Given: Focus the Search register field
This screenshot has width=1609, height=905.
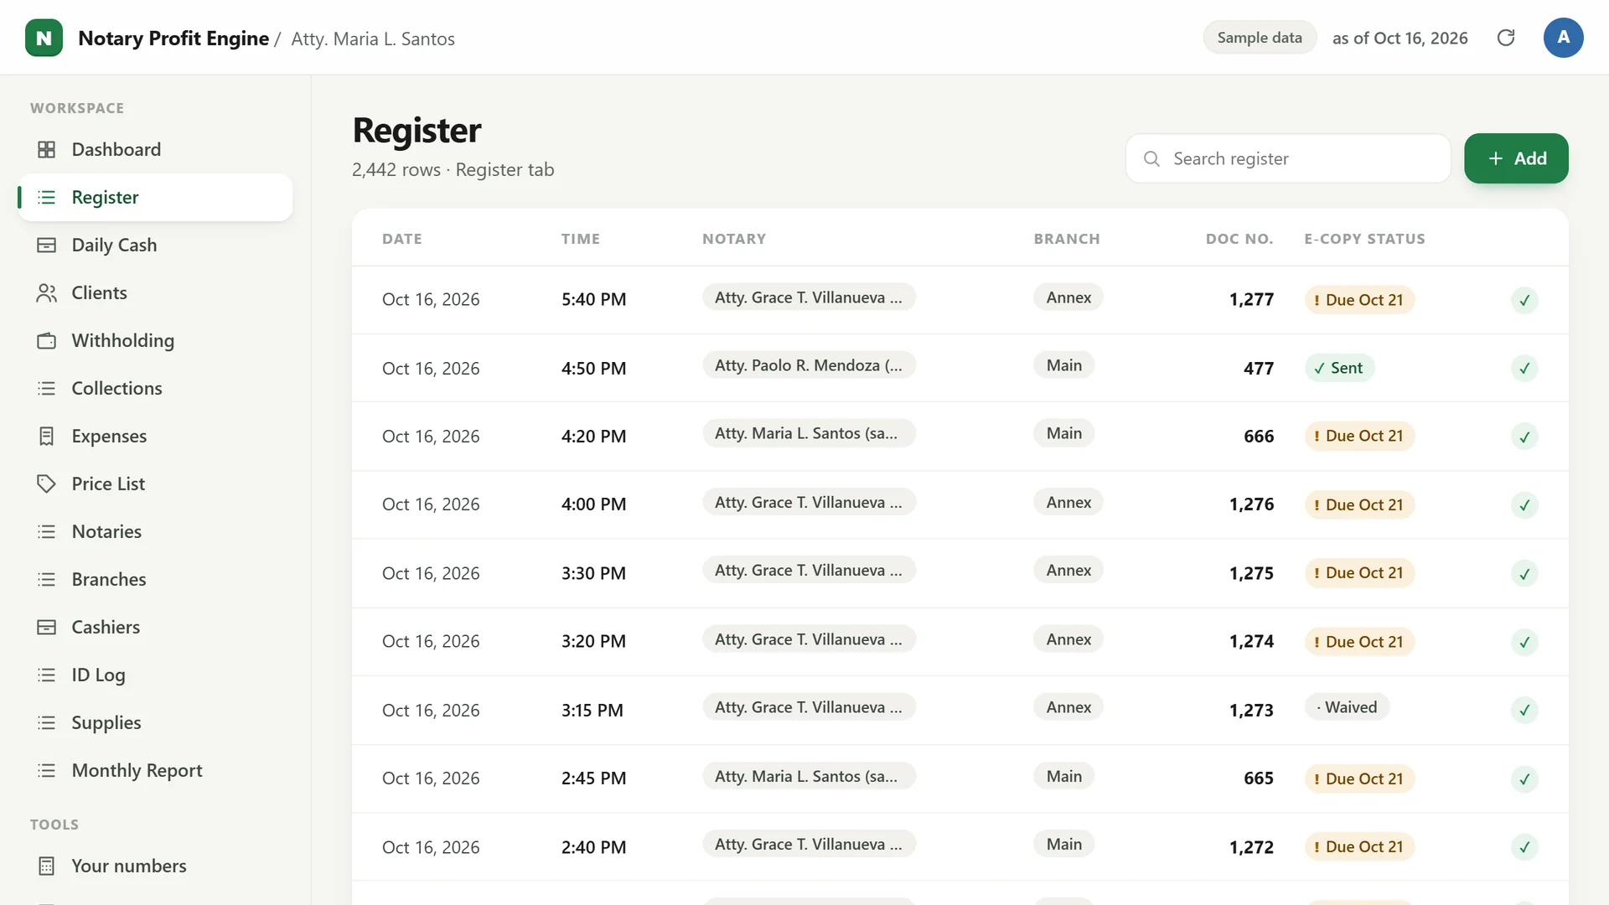Looking at the screenshot, I should (x=1288, y=158).
